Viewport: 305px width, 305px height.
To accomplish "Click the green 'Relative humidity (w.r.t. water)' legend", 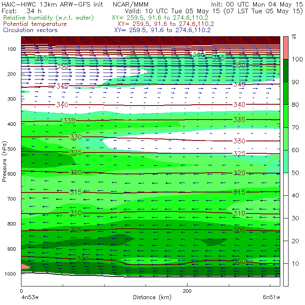I will click(49, 18).
